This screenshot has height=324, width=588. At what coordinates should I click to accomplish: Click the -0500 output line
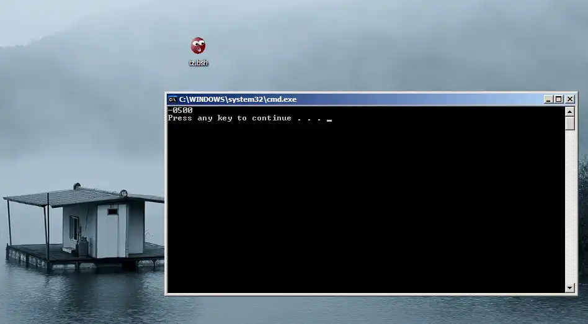180,110
